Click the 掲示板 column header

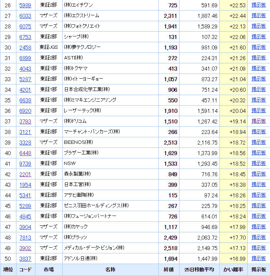coord(259,270)
